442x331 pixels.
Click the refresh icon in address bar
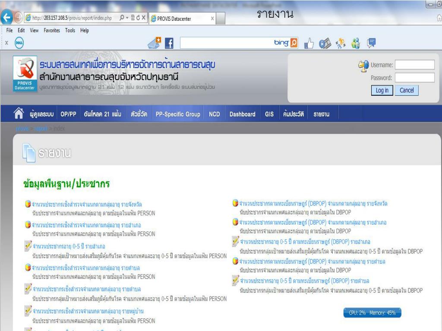(x=138, y=18)
